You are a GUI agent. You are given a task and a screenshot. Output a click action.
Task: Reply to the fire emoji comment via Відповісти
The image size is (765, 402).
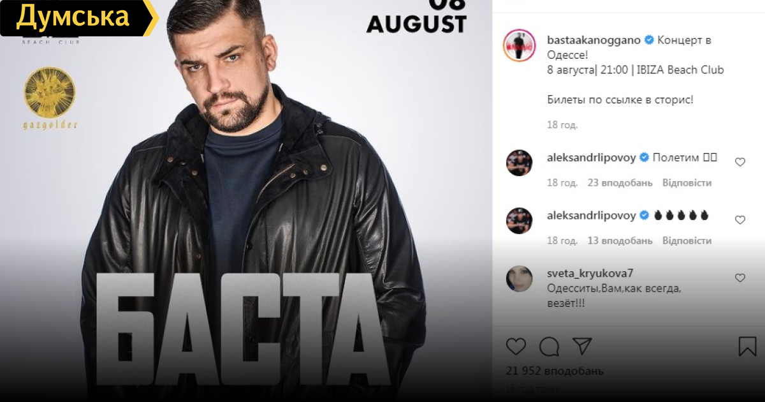[x=687, y=241]
